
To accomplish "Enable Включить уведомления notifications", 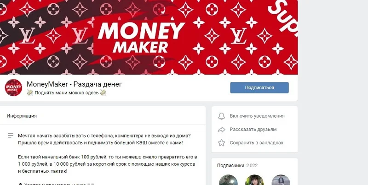I will (x=257, y=116).
